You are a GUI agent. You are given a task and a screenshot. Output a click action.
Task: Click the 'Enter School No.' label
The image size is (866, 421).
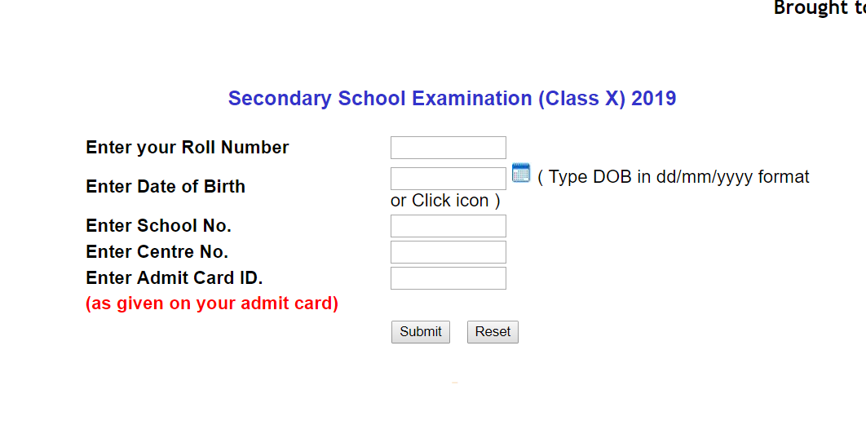(158, 226)
